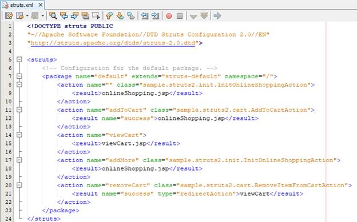
Task: Find the current selection in file
Action: pos(53,15)
